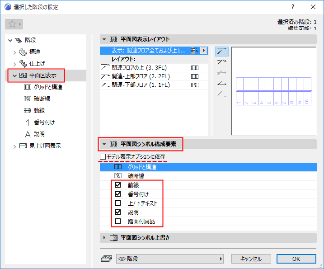Image resolution: width=324 pixels, height=269 pixels.
Task: Open the favorites star button
Action: click(x=14, y=24)
